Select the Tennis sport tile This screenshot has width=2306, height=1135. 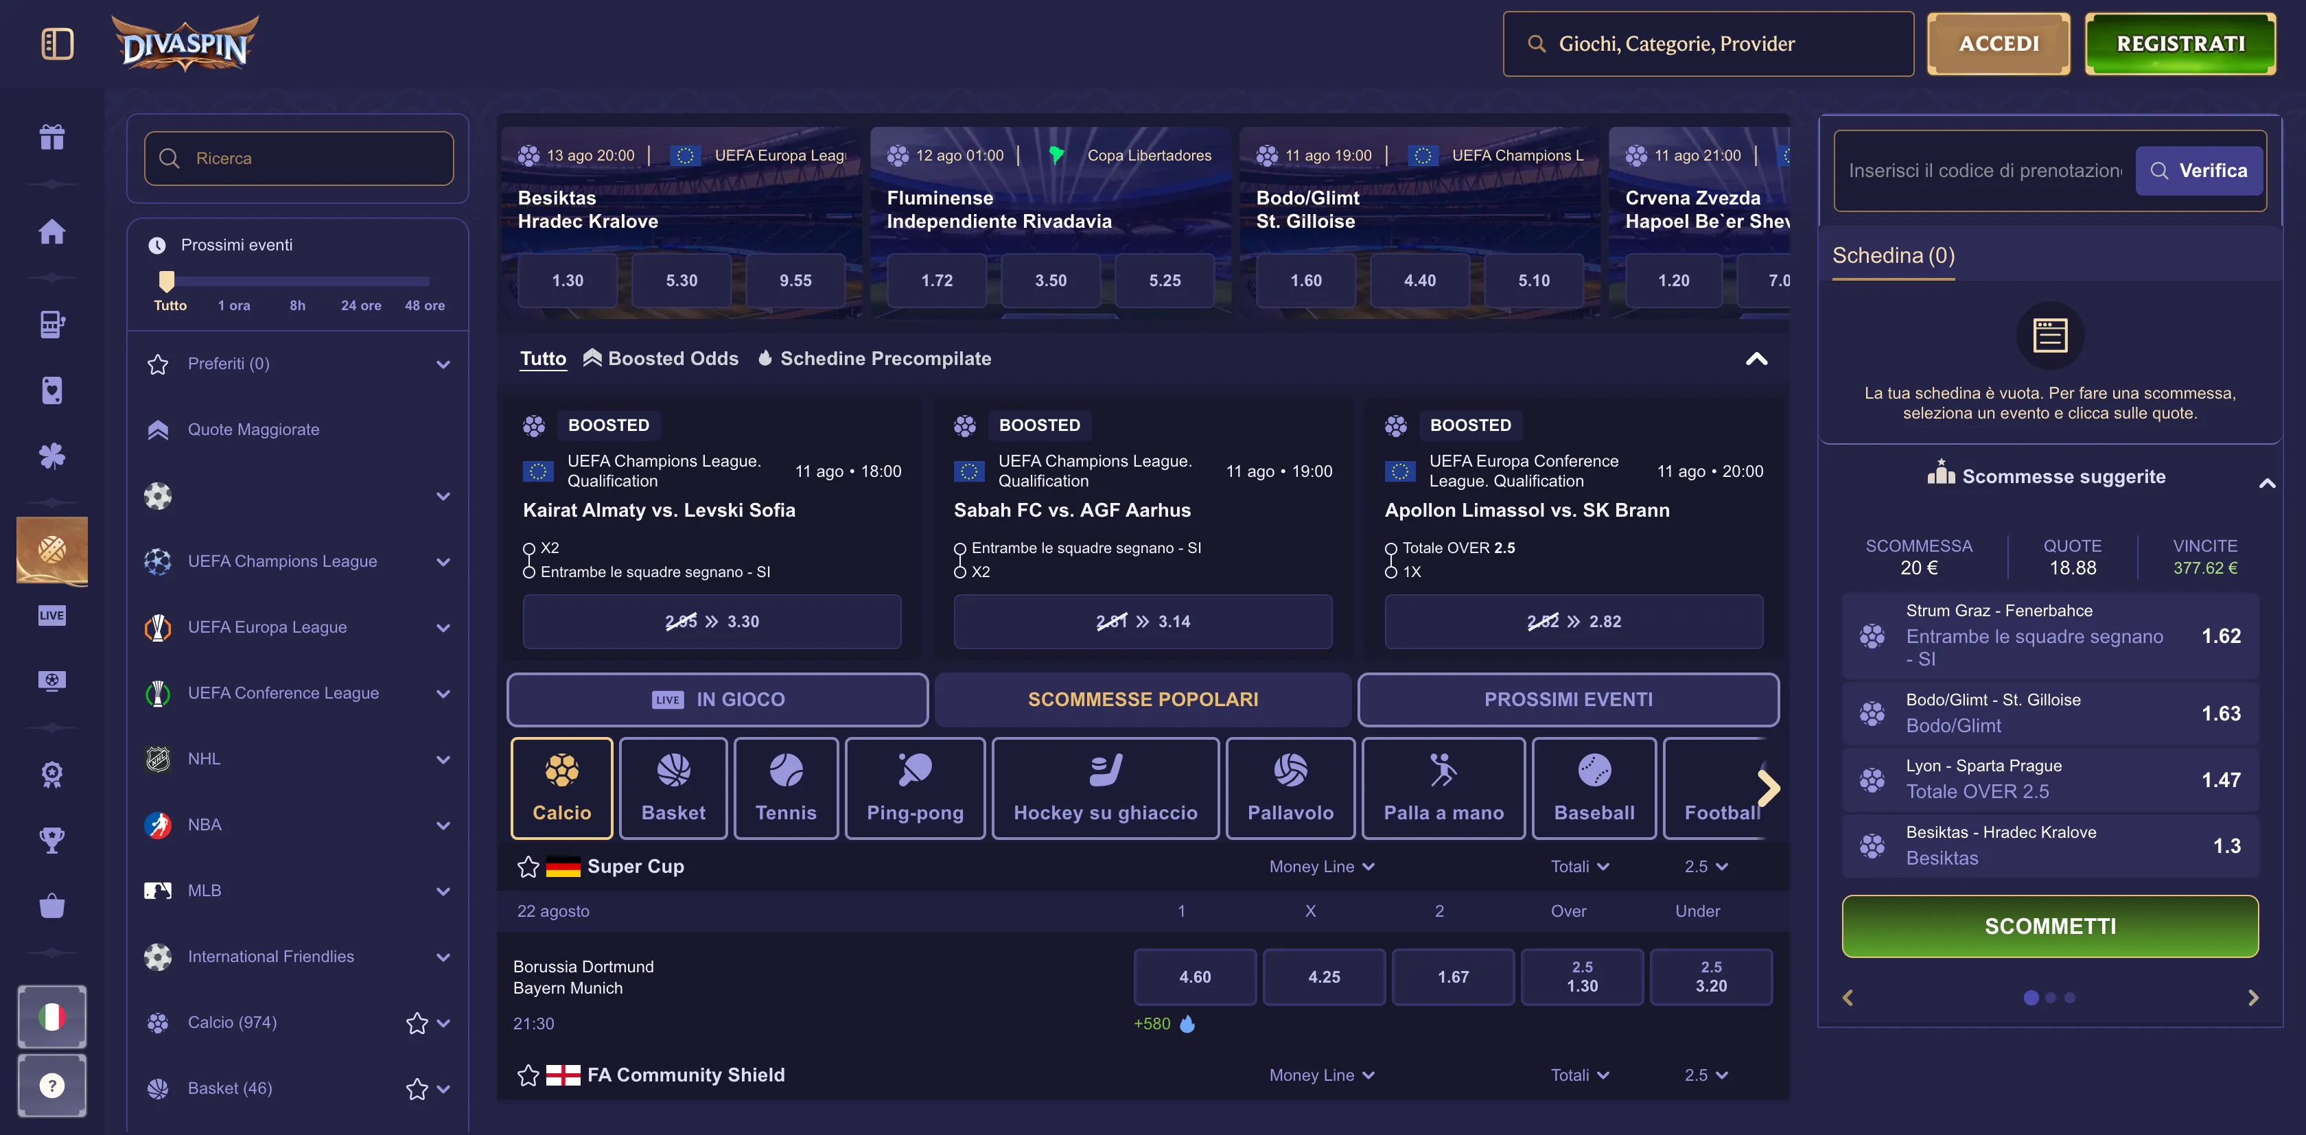(786, 788)
